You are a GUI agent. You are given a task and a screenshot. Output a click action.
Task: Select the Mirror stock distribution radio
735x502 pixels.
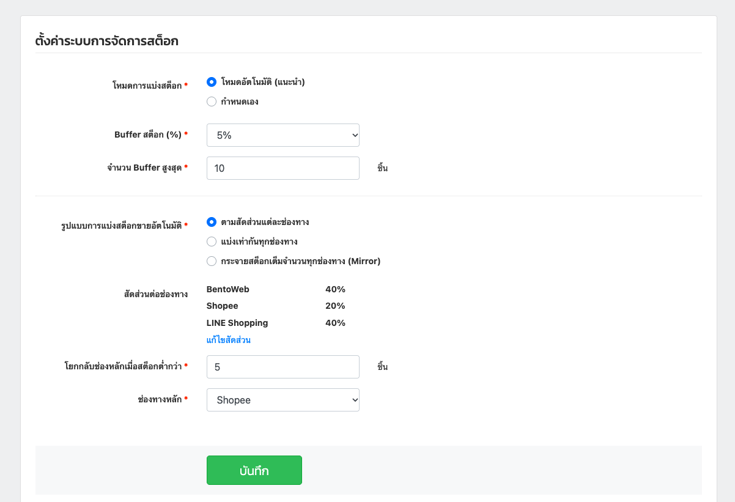pyautogui.click(x=212, y=261)
